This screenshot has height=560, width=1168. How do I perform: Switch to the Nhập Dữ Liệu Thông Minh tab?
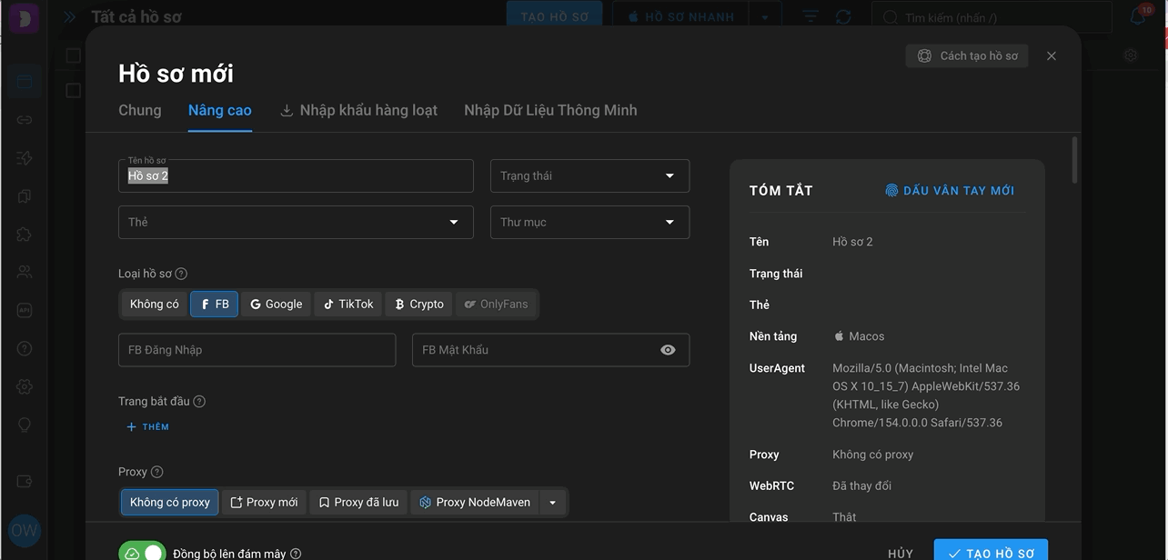[x=550, y=111]
